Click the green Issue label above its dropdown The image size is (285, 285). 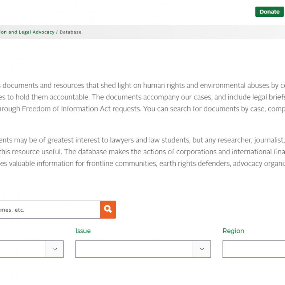click(83, 231)
